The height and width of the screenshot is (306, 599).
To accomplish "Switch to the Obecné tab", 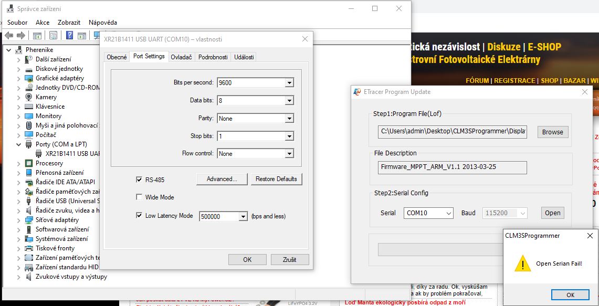I will pyautogui.click(x=117, y=57).
